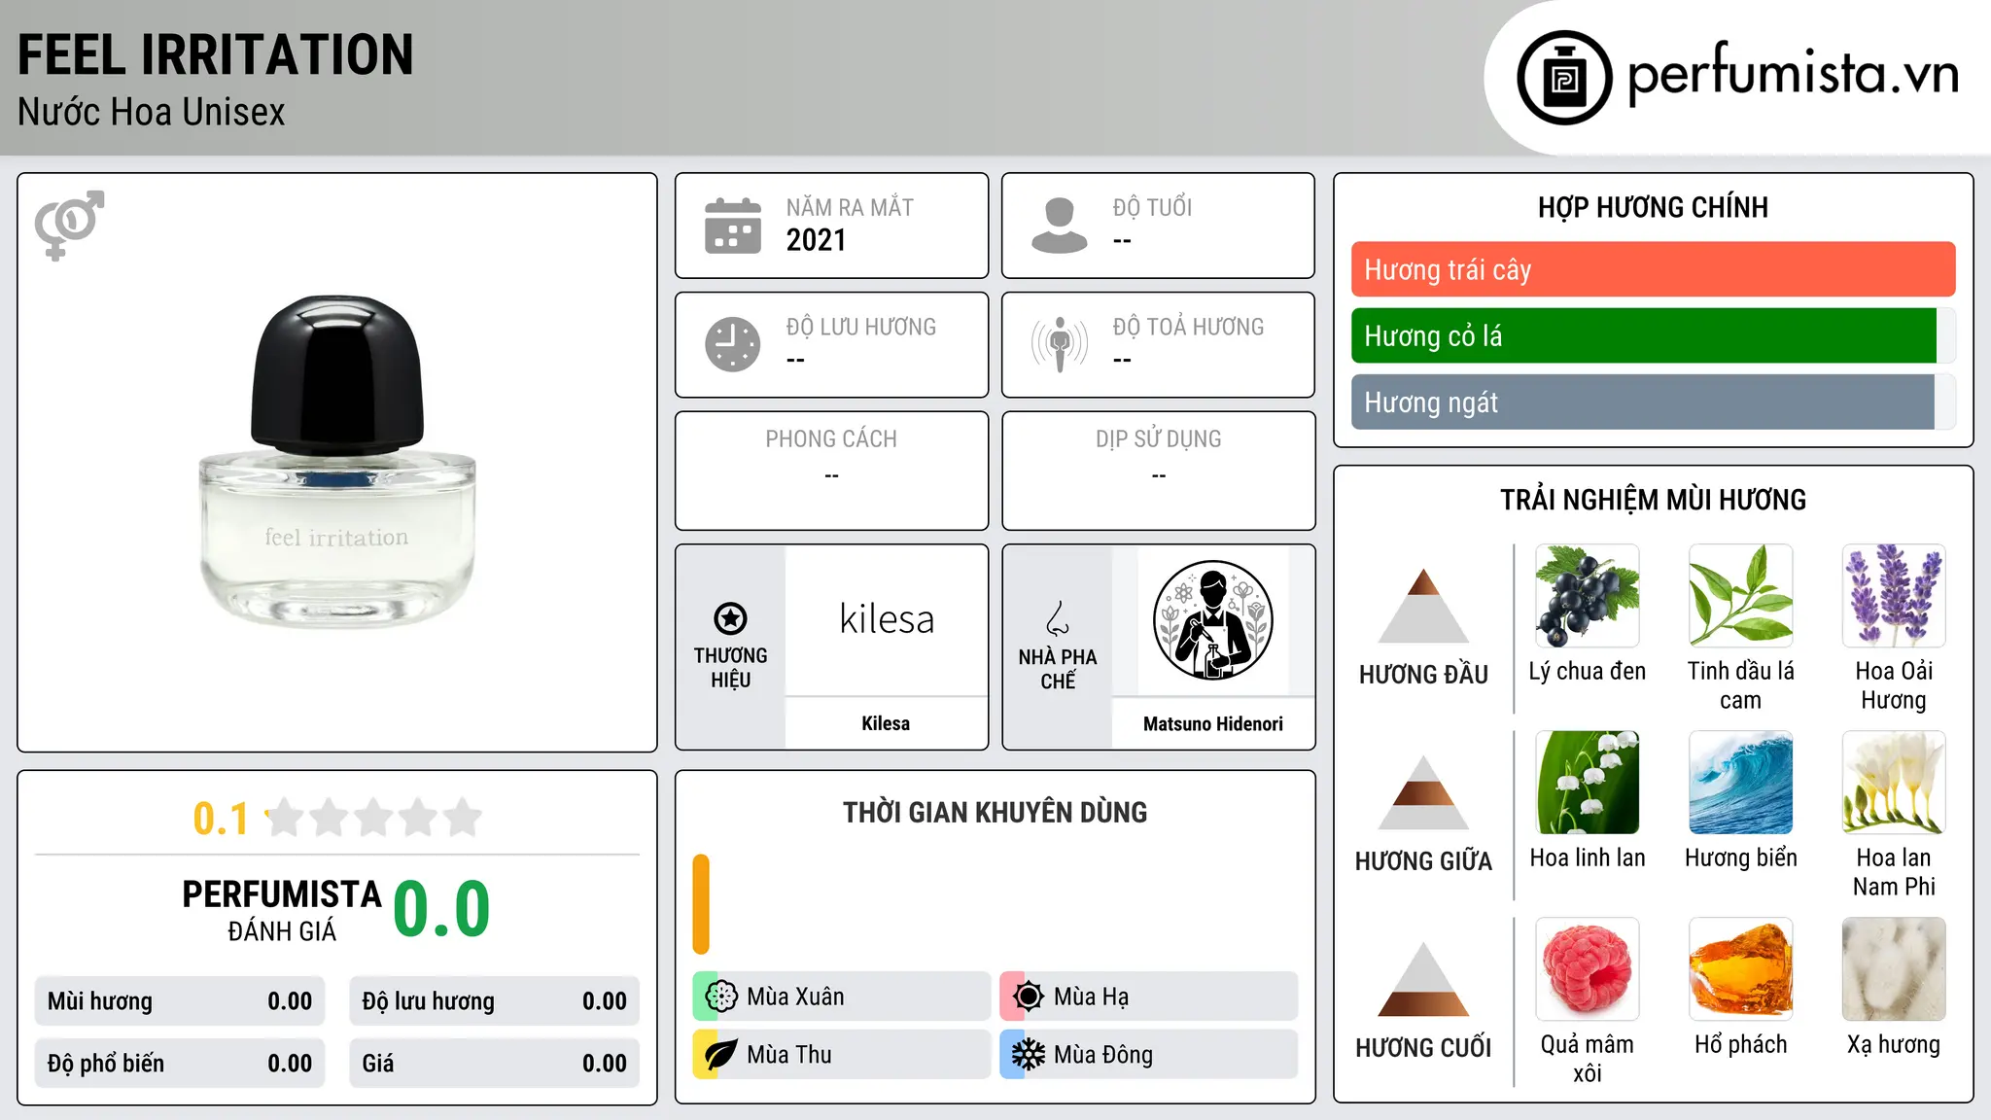Click the Mùi hương score row
This screenshot has height=1120, width=1991.
point(180,1001)
